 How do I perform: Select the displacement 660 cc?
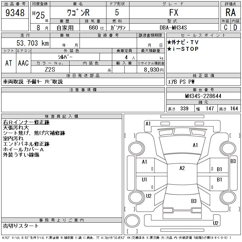point(96,28)
